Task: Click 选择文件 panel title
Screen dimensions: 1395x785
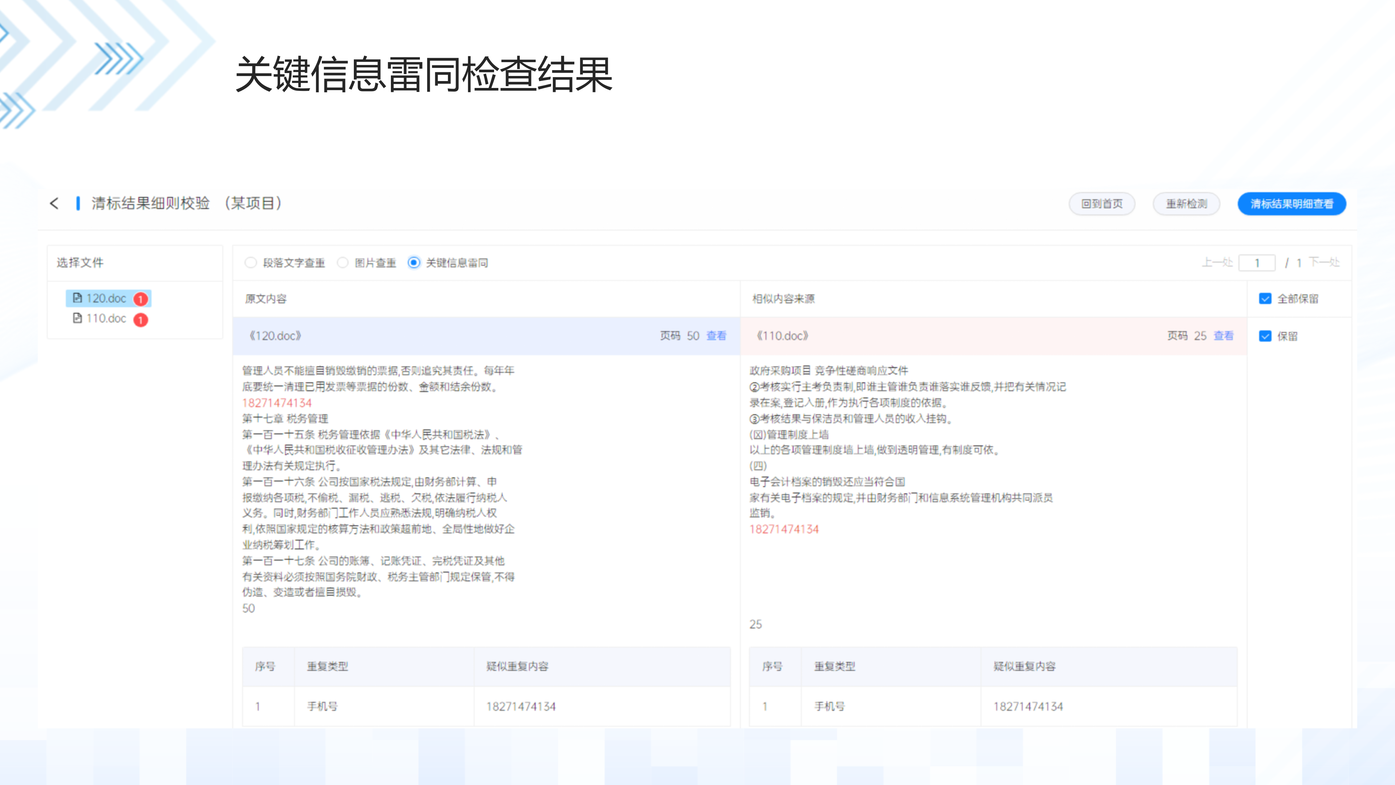Action: pyautogui.click(x=80, y=263)
